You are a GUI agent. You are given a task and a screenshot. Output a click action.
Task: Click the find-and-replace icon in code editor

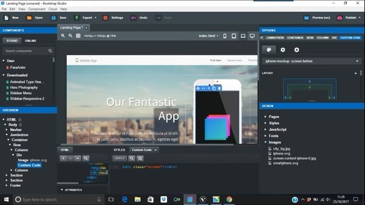140,158
